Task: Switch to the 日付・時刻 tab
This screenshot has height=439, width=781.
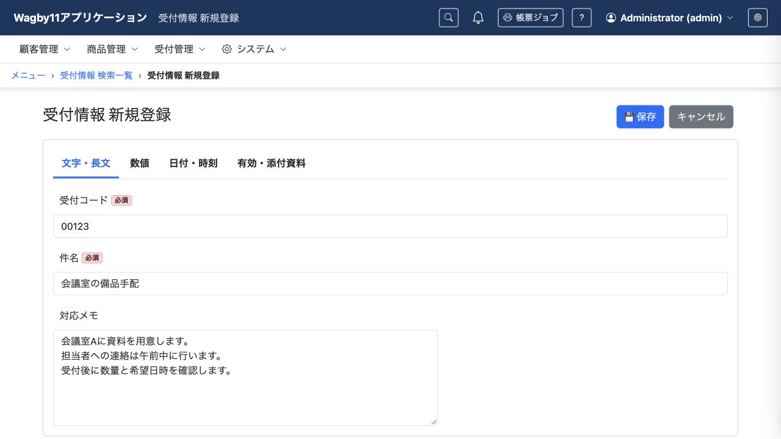Action: click(x=193, y=163)
